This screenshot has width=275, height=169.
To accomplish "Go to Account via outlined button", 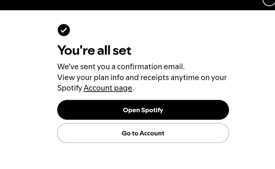I will pyautogui.click(x=143, y=133).
